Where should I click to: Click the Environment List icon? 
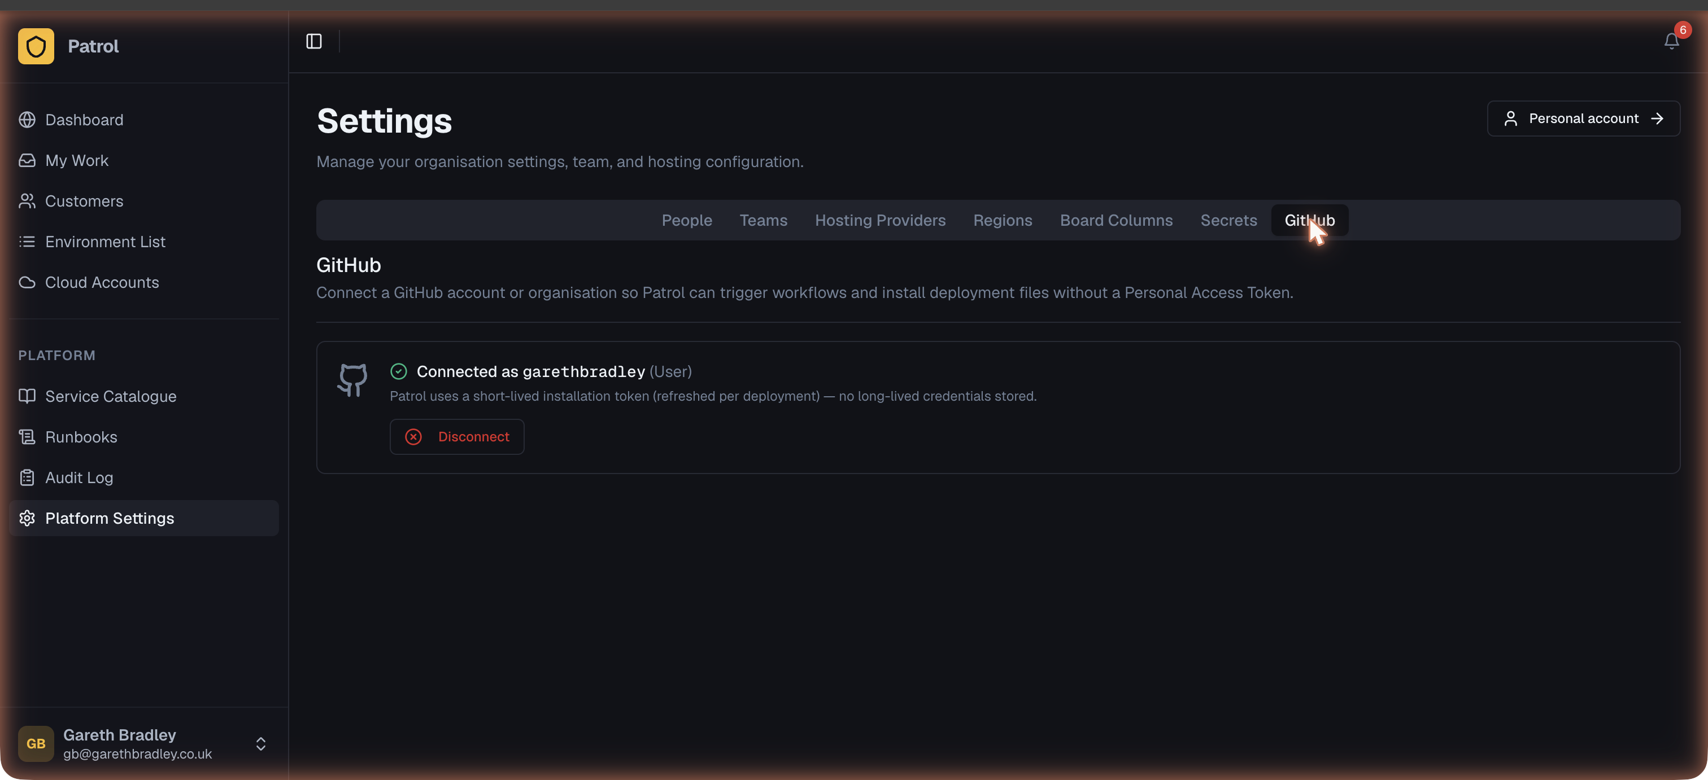tap(27, 242)
